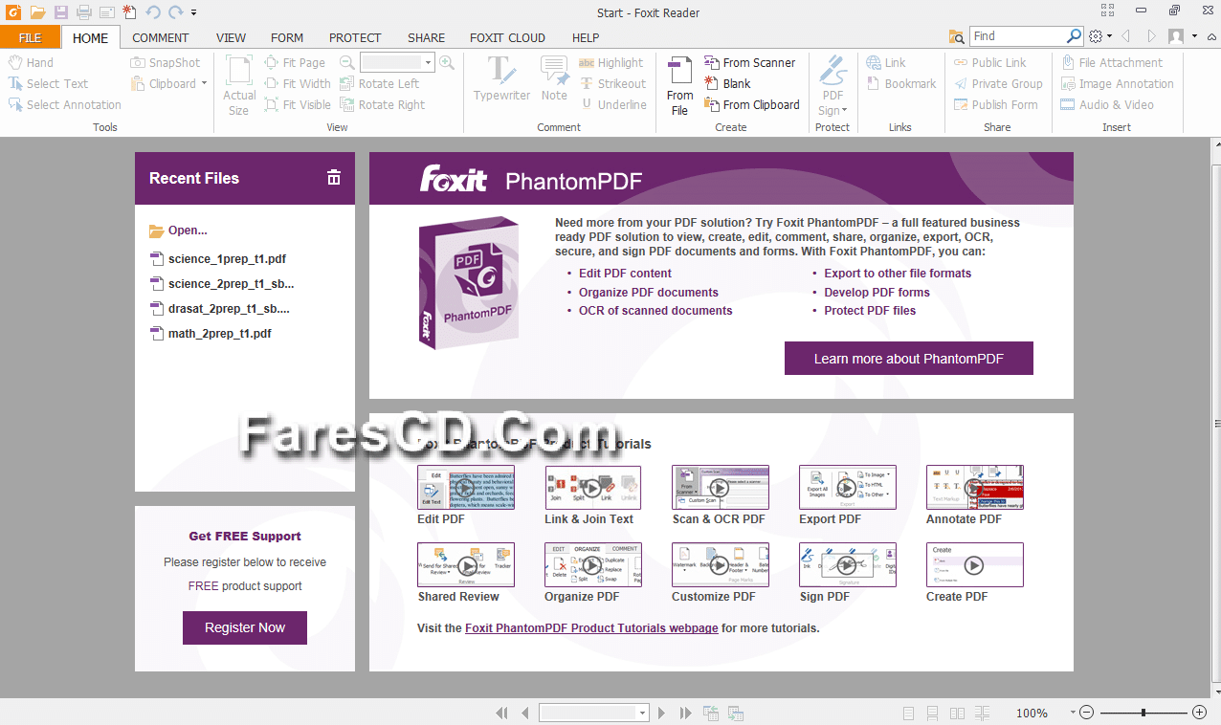Create PDF From Clipboard
1221x725 pixels.
point(752,104)
